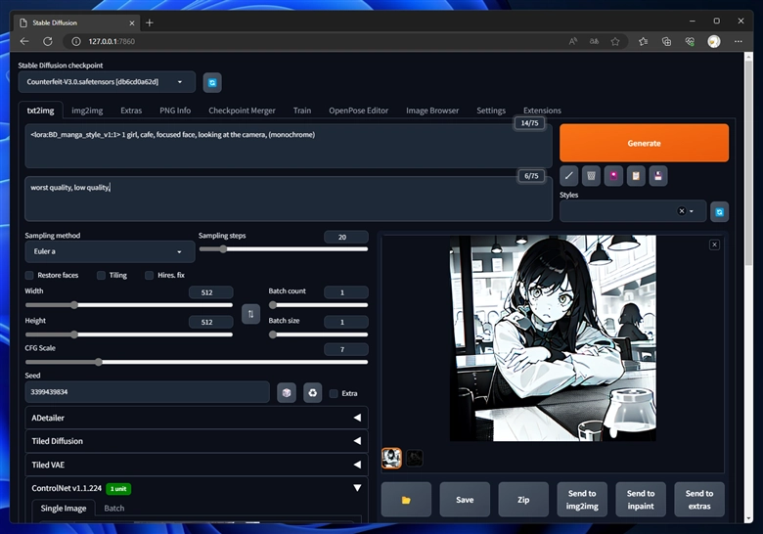Toggle the Tiling checkbox
The height and width of the screenshot is (534, 763).
(x=102, y=275)
